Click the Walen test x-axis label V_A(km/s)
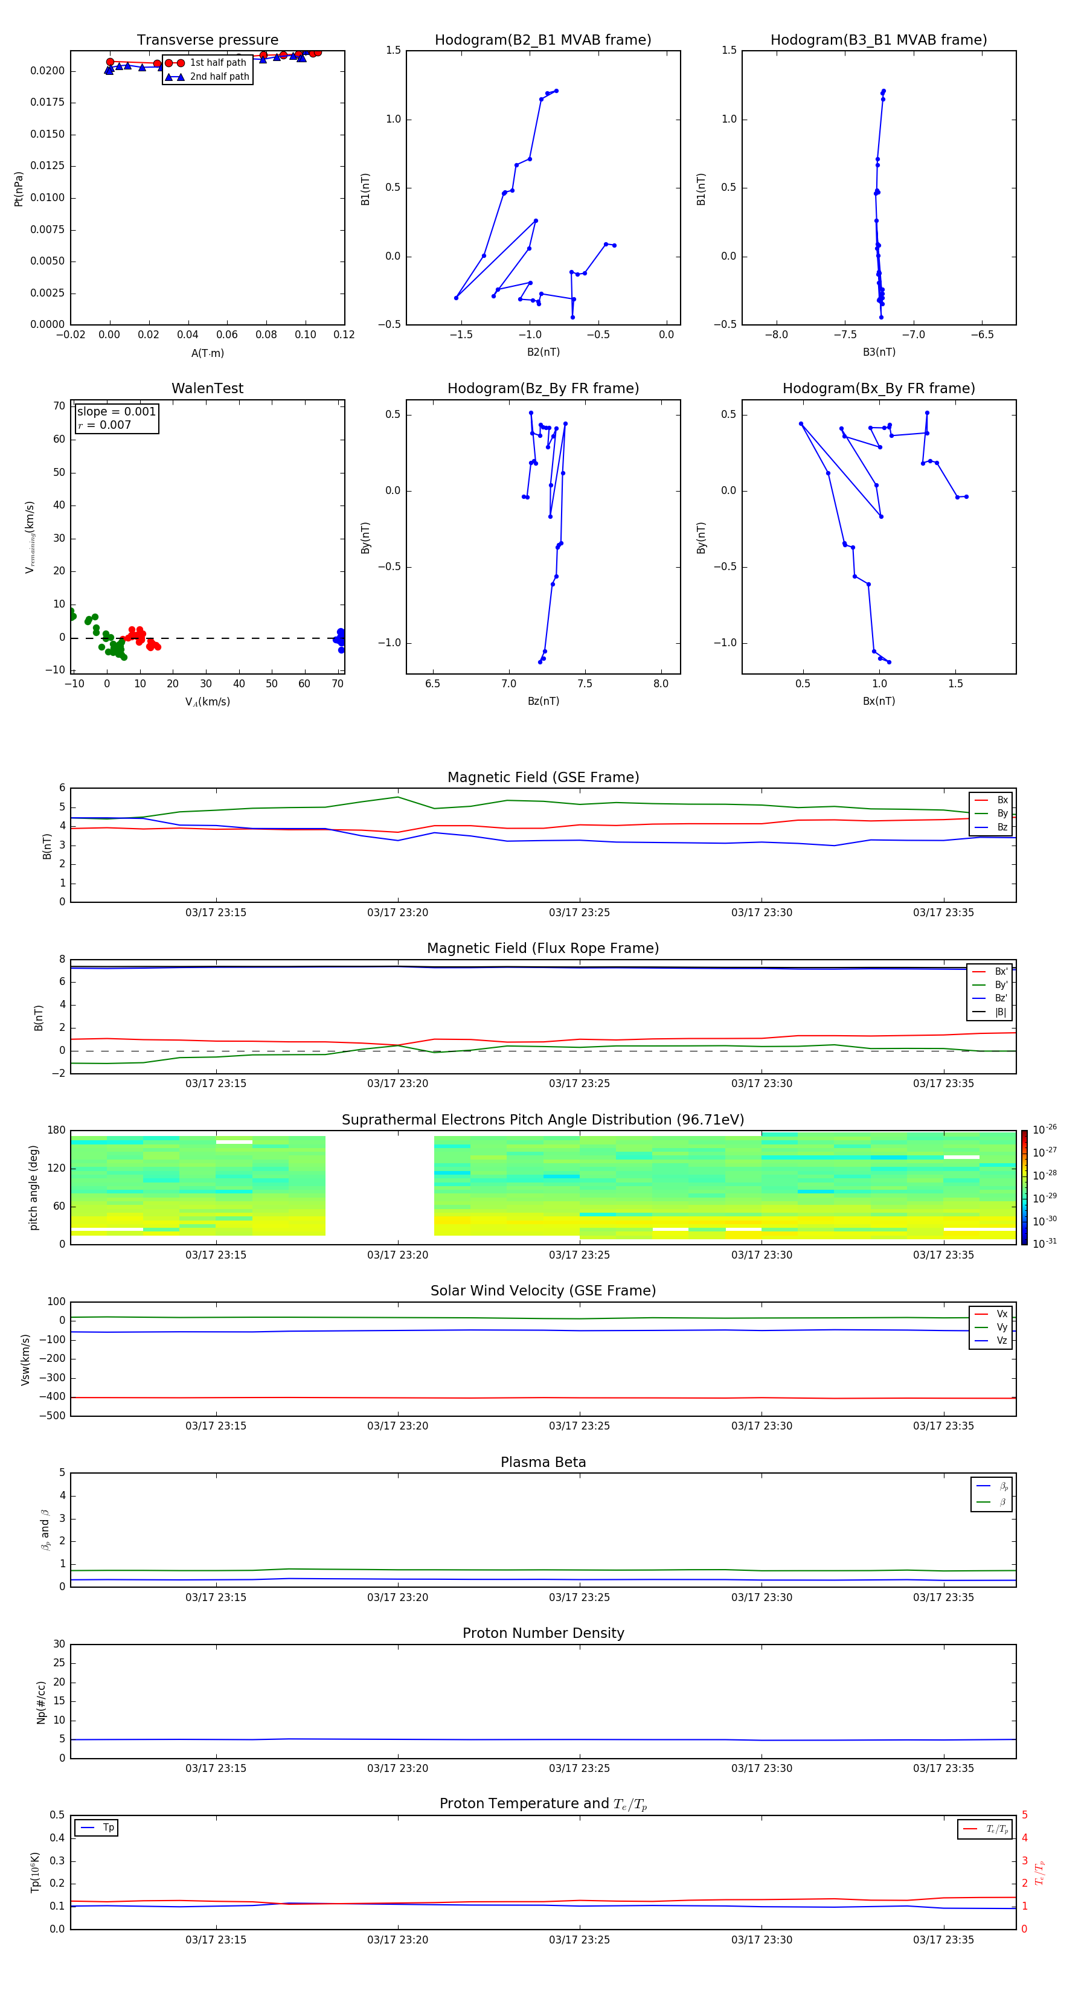Viewport: 1087px width, 1993px height. (x=207, y=702)
